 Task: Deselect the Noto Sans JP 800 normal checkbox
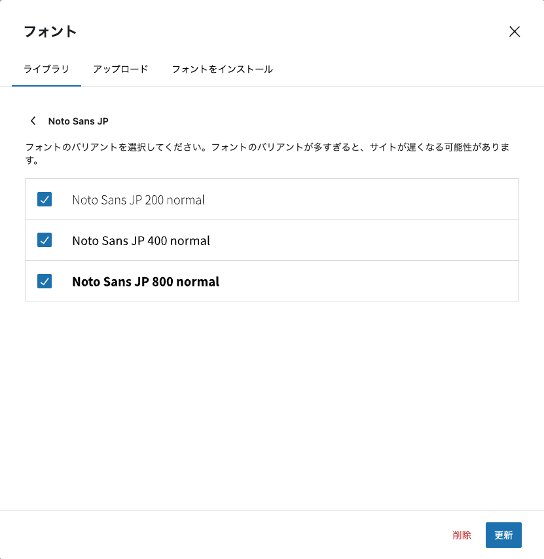click(x=45, y=281)
